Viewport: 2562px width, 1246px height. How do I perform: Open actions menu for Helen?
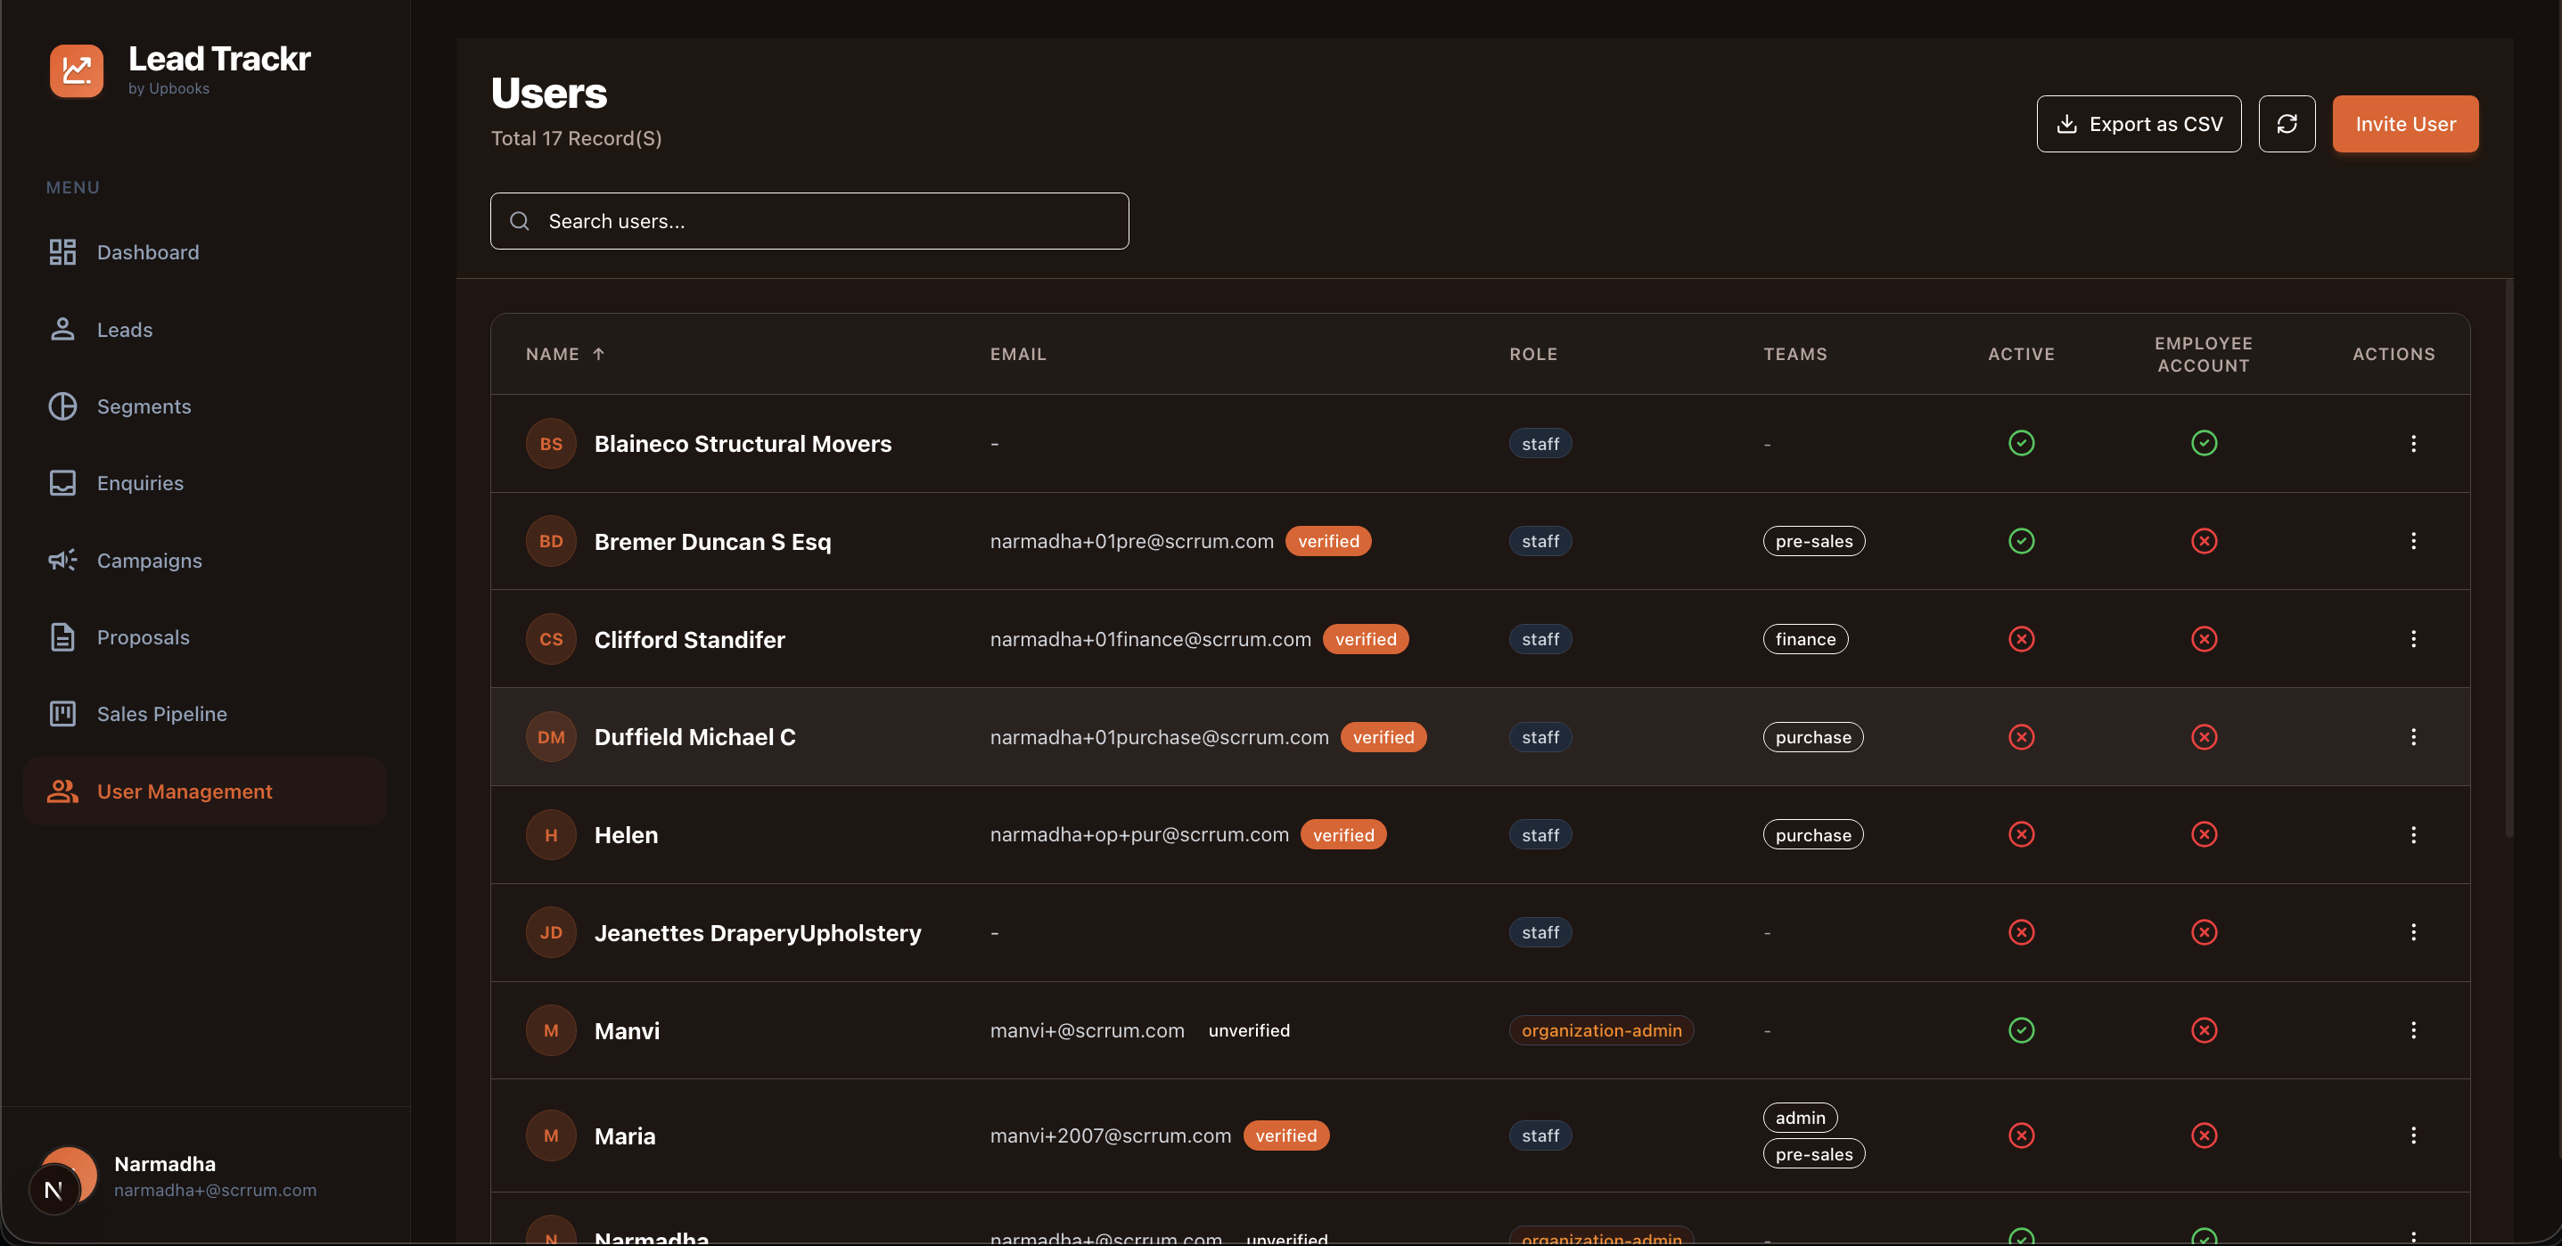2415,834
